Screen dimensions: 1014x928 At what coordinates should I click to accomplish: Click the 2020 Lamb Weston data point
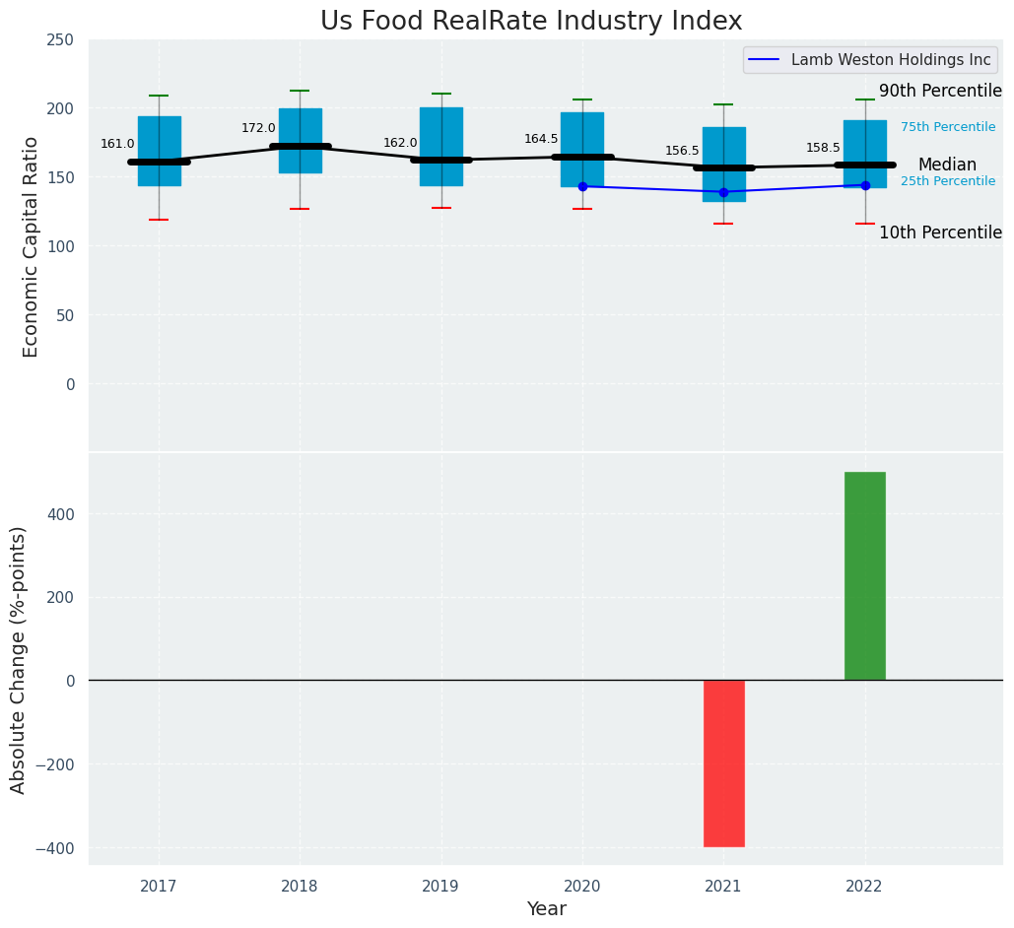pyautogui.click(x=582, y=186)
